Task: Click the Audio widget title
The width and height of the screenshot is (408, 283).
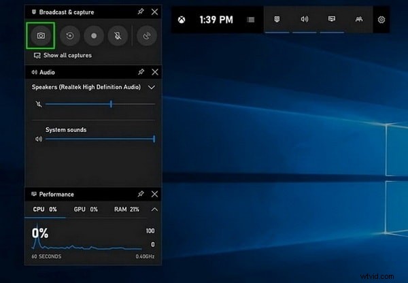Action: [47, 72]
